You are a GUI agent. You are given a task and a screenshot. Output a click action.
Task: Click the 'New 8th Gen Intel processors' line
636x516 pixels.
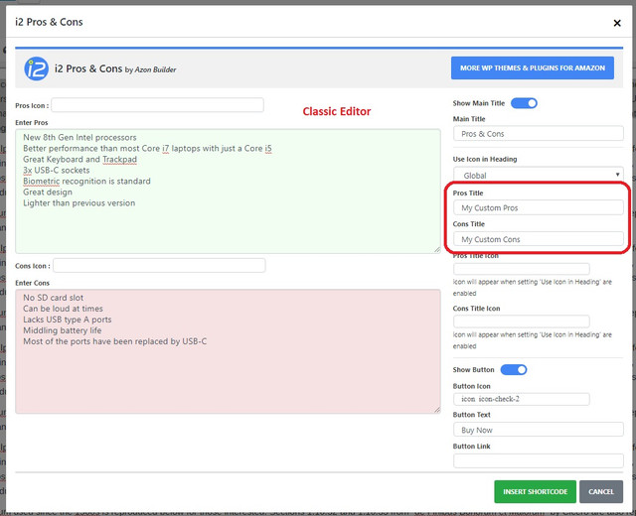(x=79, y=137)
